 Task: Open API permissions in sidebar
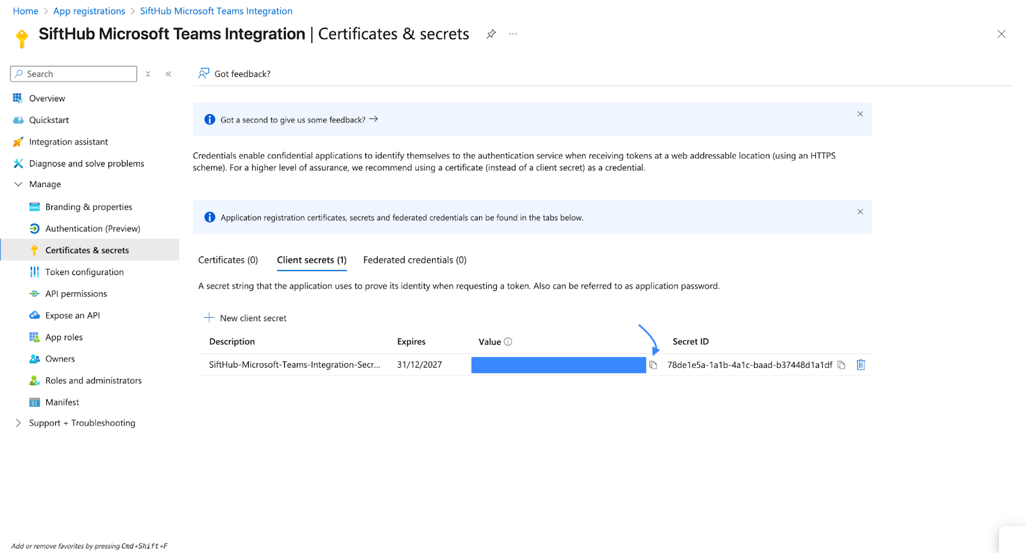click(x=76, y=293)
